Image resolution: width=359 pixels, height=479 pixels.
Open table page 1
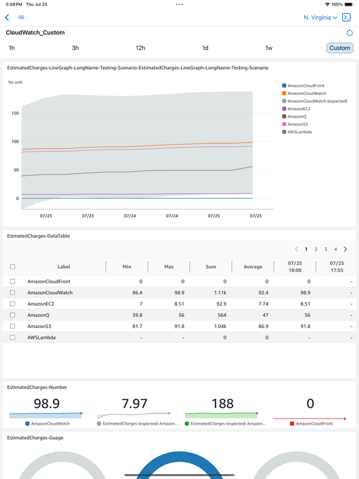[306, 249]
